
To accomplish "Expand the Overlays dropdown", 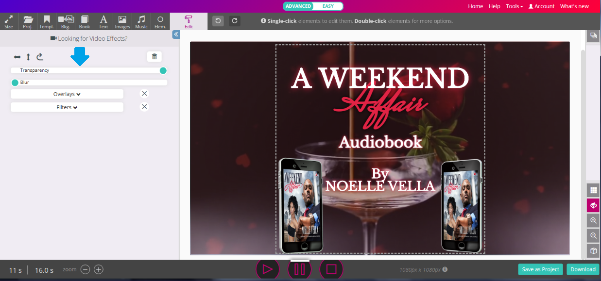I will (x=67, y=94).
